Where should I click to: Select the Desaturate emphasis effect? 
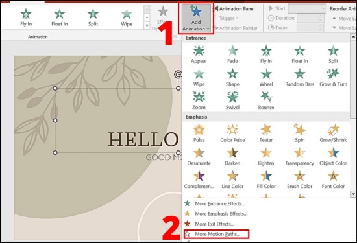click(199, 157)
